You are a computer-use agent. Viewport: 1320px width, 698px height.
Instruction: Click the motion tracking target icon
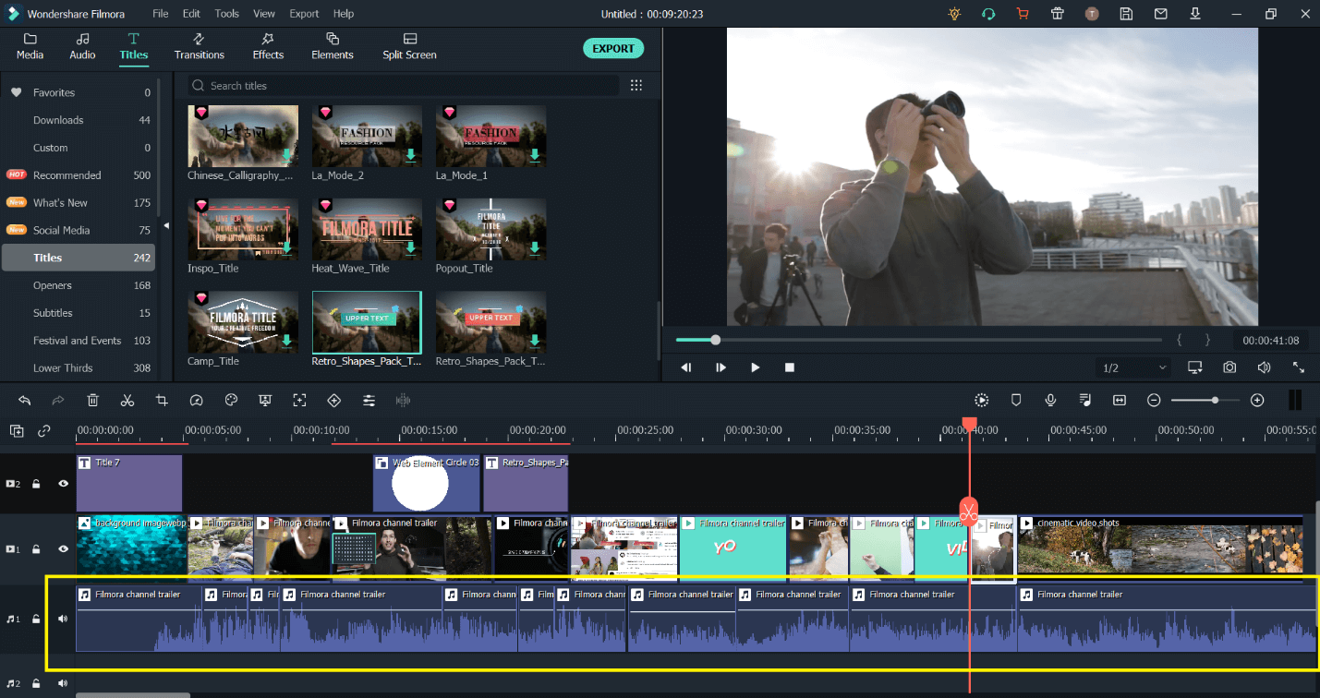pyautogui.click(x=300, y=400)
